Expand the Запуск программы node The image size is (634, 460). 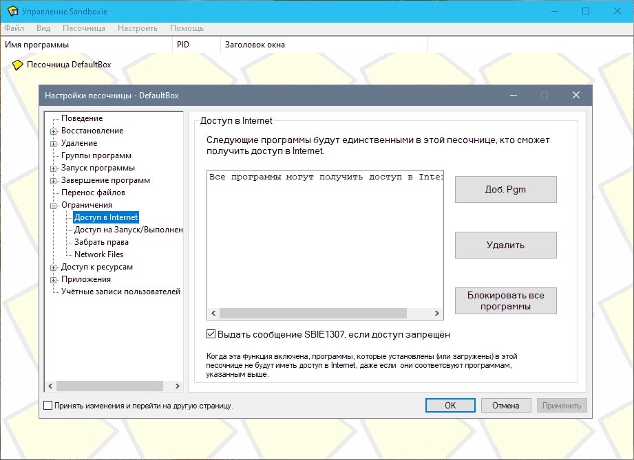pyautogui.click(x=54, y=168)
